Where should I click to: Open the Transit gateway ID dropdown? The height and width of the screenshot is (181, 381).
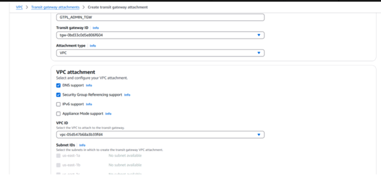(160, 35)
